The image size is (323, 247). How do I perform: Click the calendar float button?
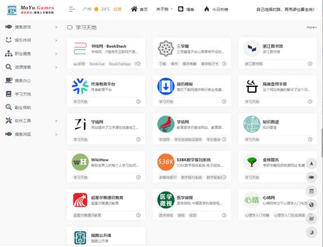coord(311,191)
